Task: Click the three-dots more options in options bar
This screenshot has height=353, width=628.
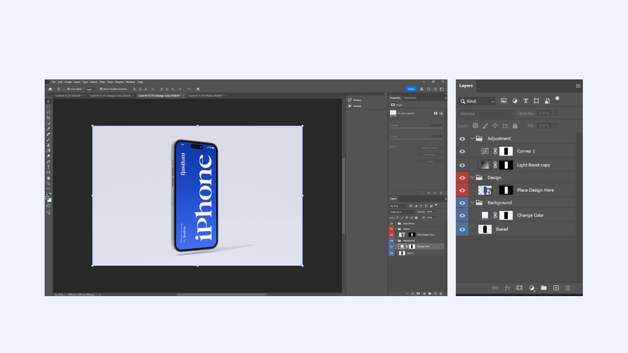Action: (x=189, y=89)
